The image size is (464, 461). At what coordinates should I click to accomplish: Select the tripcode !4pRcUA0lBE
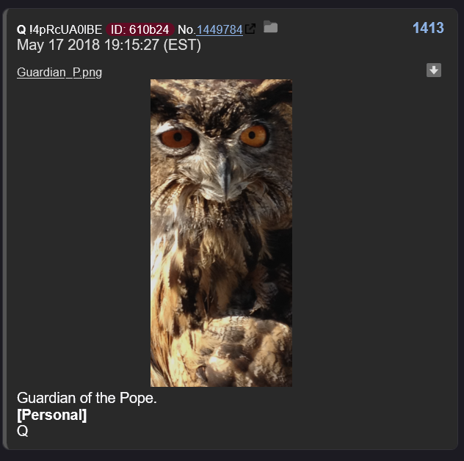point(65,29)
